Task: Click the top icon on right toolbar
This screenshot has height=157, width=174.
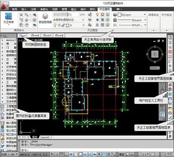Action: 170,38
